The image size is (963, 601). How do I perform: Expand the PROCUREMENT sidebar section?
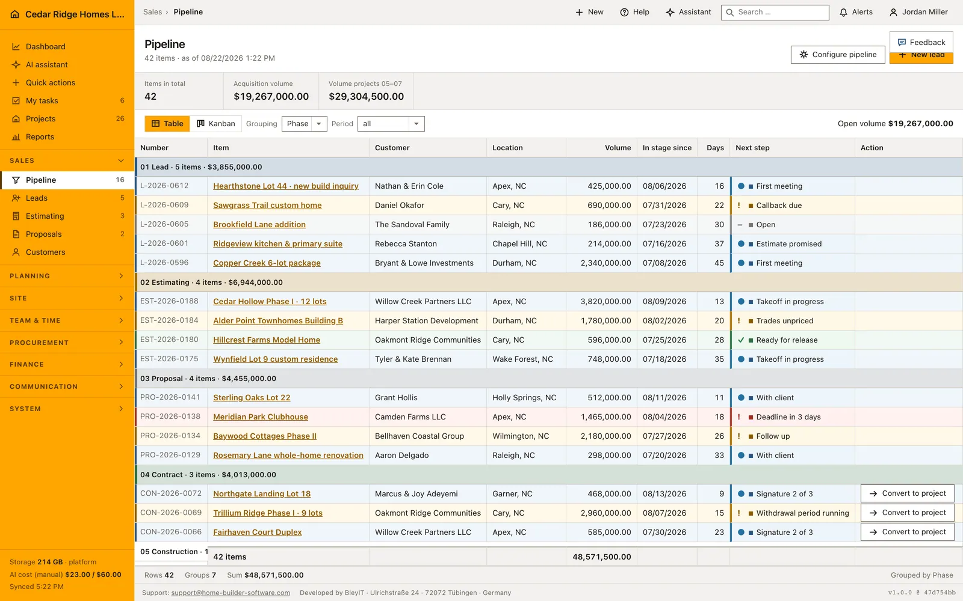click(67, 343)
